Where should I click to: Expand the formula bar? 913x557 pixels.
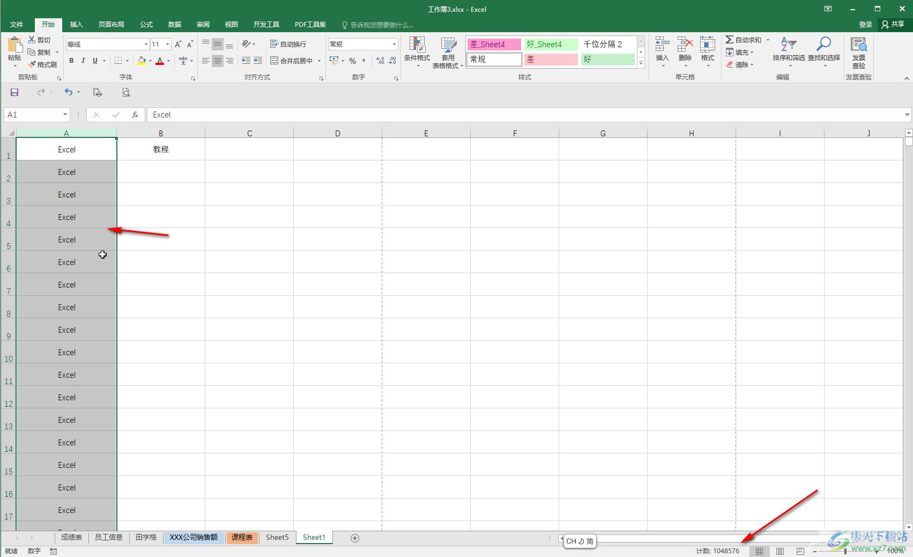click(x=907, y=114)
